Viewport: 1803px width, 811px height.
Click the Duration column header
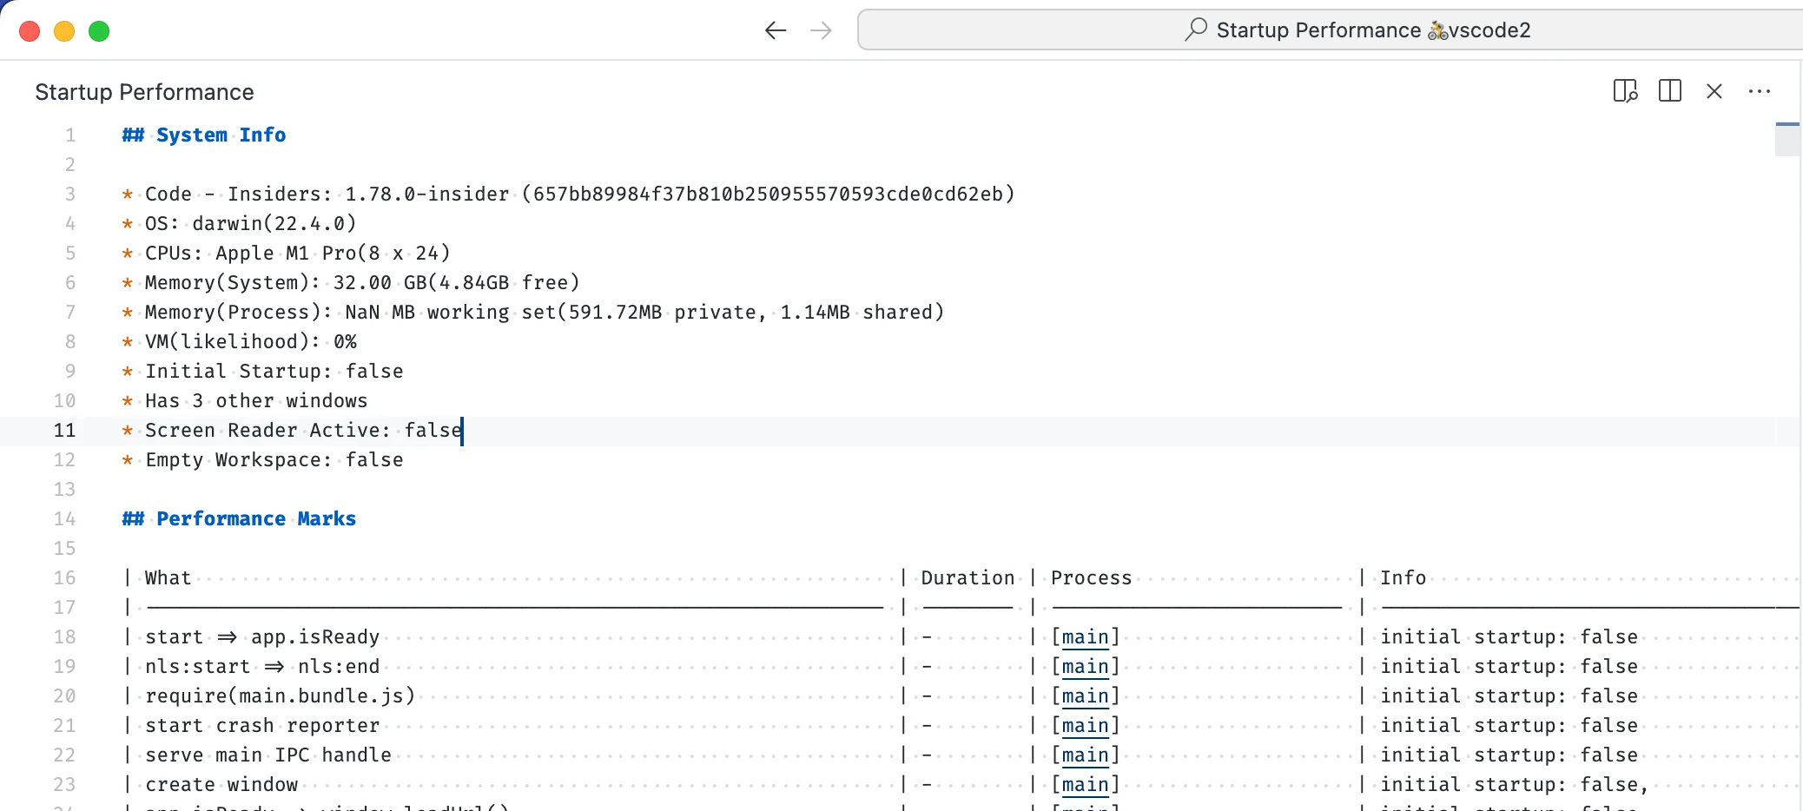pos(968,578)
